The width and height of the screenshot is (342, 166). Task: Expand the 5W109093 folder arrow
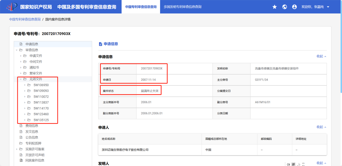click(25, 91)
